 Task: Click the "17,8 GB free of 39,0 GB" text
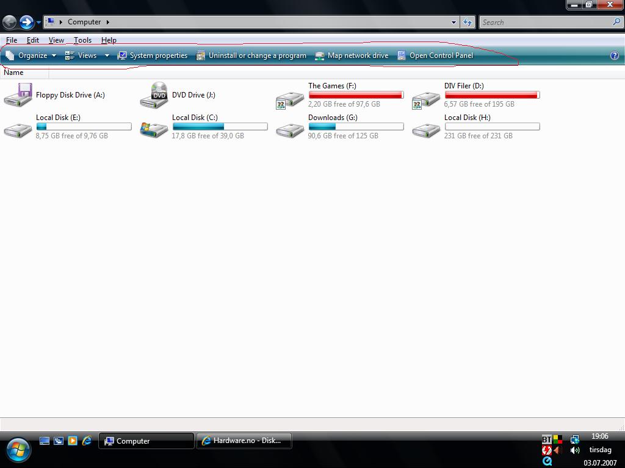point(208,136)
